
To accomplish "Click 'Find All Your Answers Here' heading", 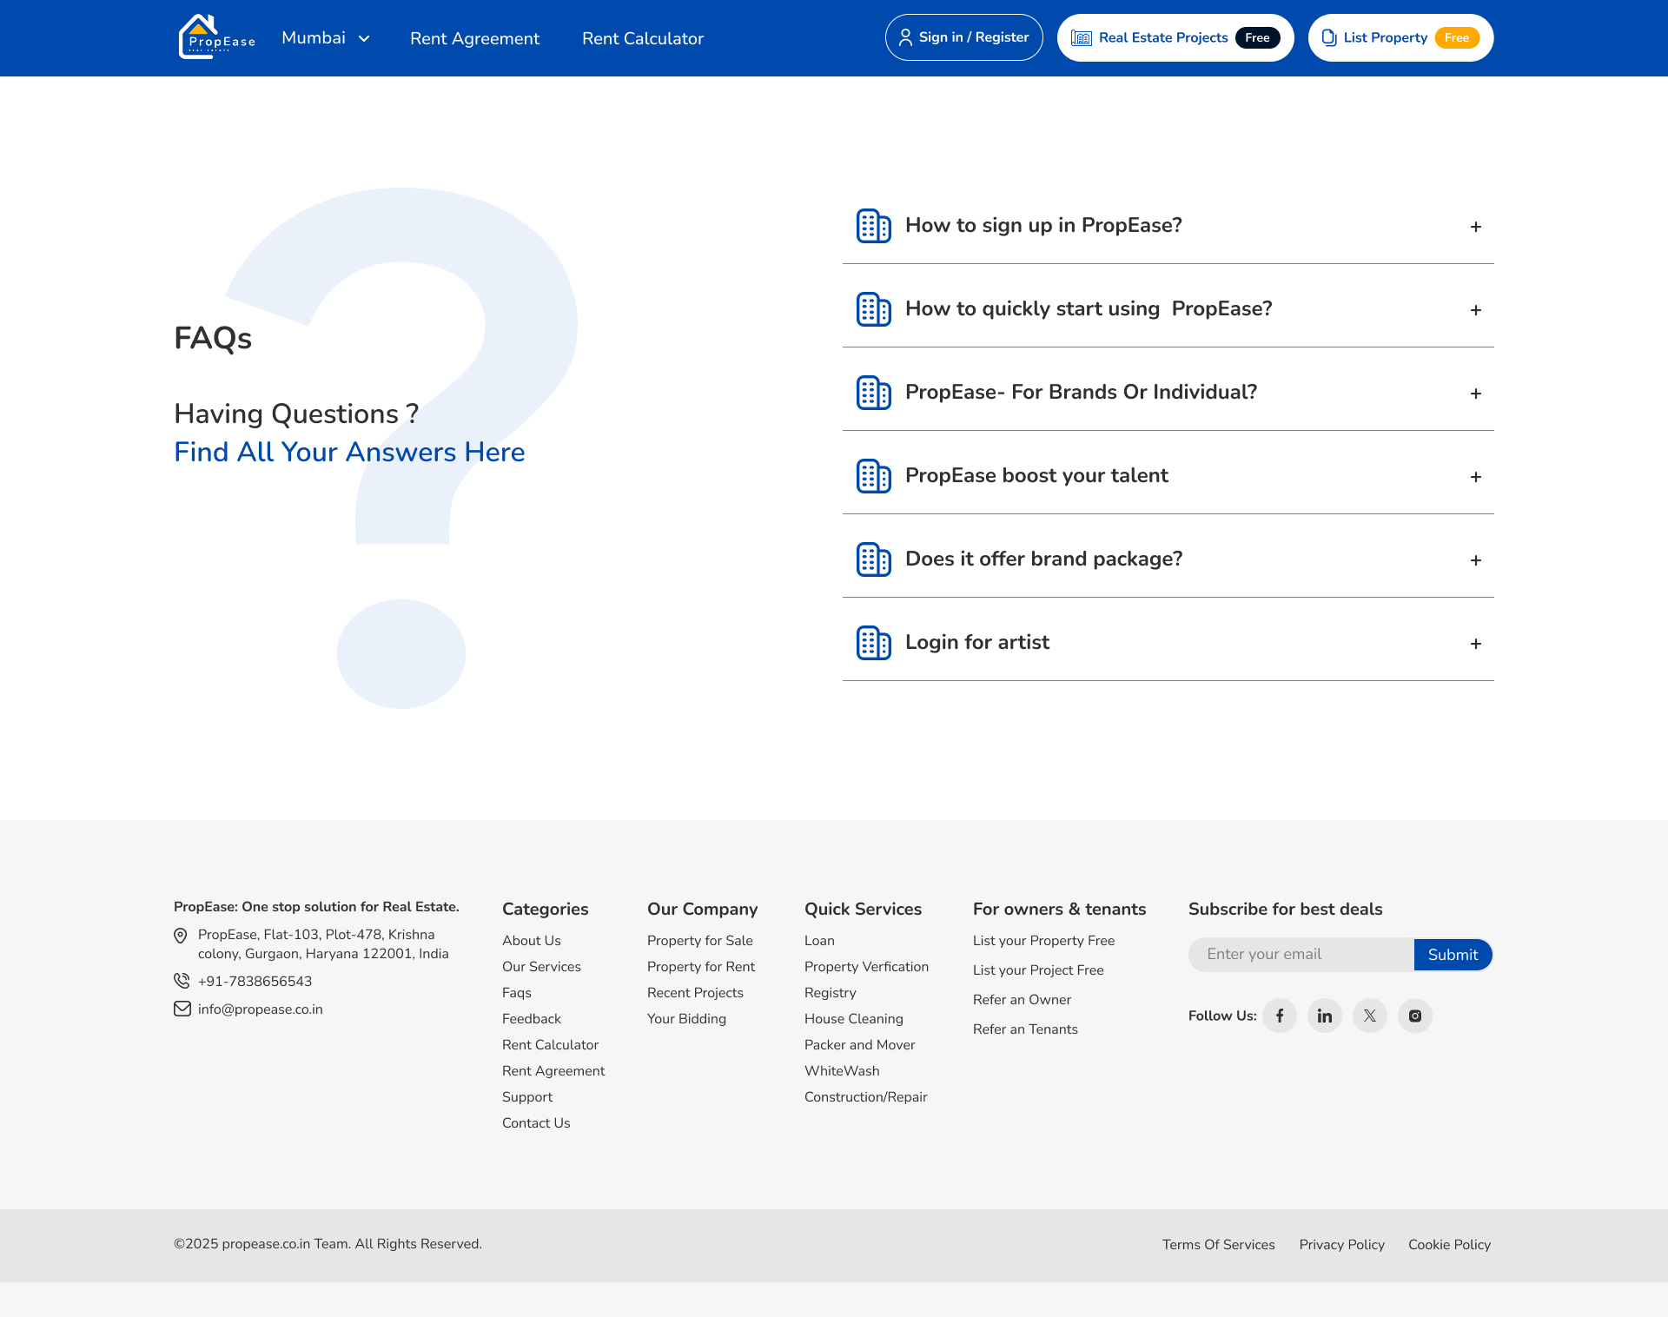I will click(x=349, y=452).
